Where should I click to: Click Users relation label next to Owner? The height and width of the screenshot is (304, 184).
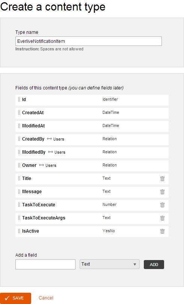[51, 165]
